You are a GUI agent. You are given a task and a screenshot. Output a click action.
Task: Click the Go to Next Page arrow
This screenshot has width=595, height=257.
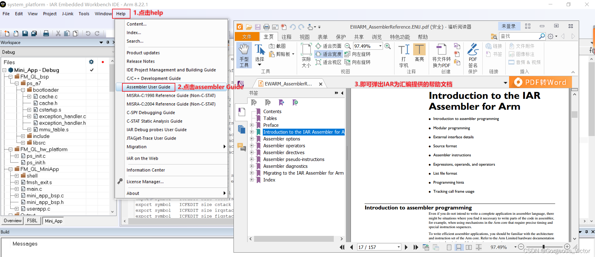coord(406,247)
